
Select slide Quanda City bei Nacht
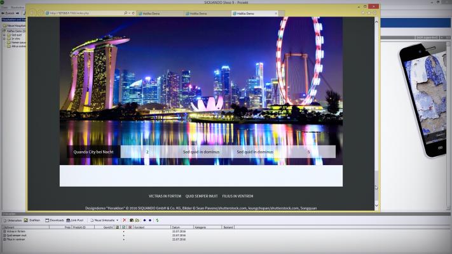point(93,152)
